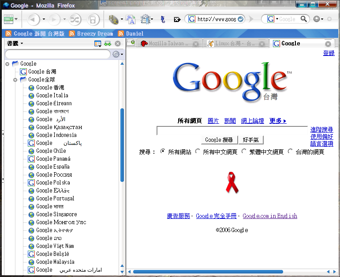This screenshot has height=277, width=340.
Task: Open the Google.com in English link
Action: click(269, 216)
